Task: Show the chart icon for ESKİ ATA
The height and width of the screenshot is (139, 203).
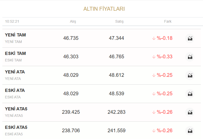Action: (x=190, y=94)
